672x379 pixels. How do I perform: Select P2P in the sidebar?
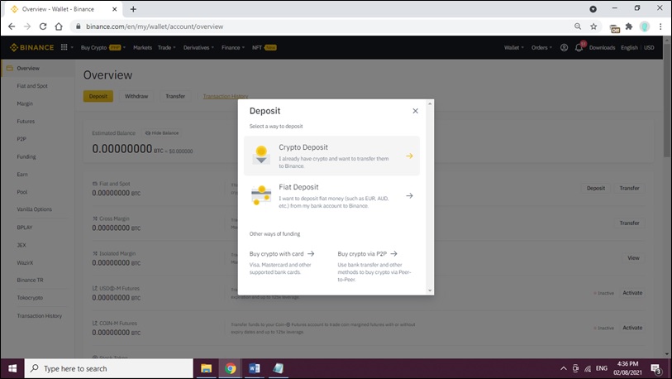coord(21,139)
